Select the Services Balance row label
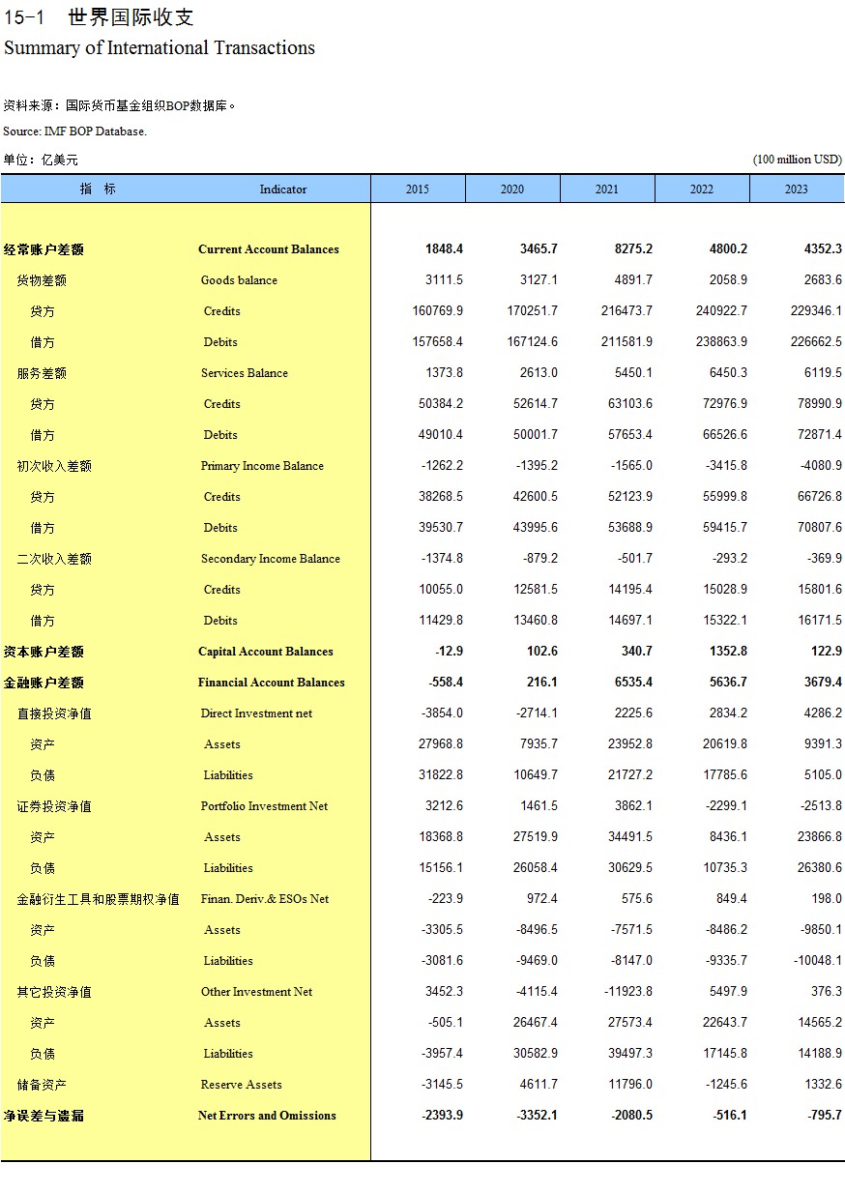The height and width of the screenshot is (1193, 845). click(x=245, y=373)
